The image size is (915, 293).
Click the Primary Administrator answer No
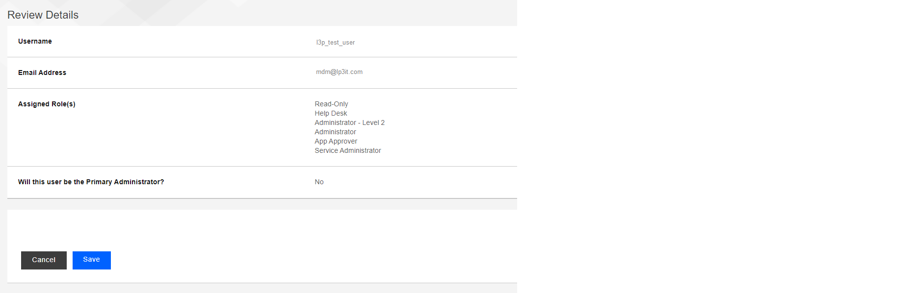tap(319, 182)
